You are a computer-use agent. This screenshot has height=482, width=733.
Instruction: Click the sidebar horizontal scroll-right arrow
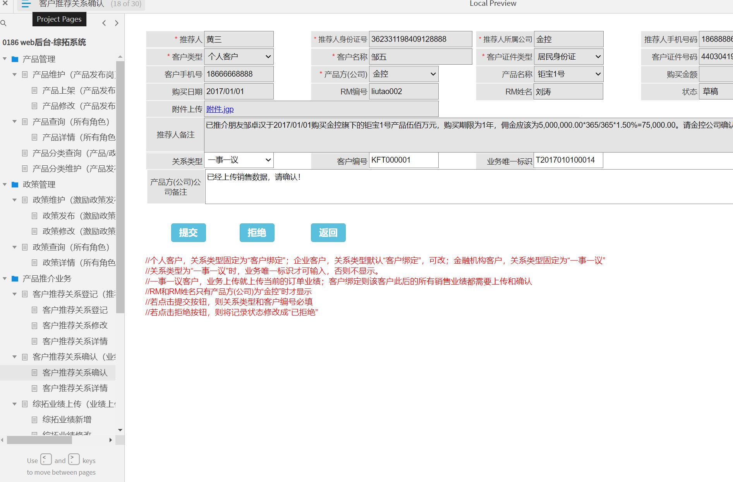(x=111, y=440)
